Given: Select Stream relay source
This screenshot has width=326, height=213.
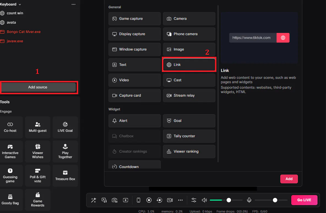Looking at the screenshot, I should point(189,95).
